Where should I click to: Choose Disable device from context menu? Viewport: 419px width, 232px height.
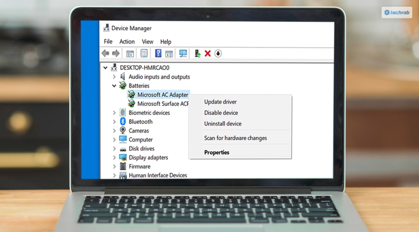click(x=221, y=113)
